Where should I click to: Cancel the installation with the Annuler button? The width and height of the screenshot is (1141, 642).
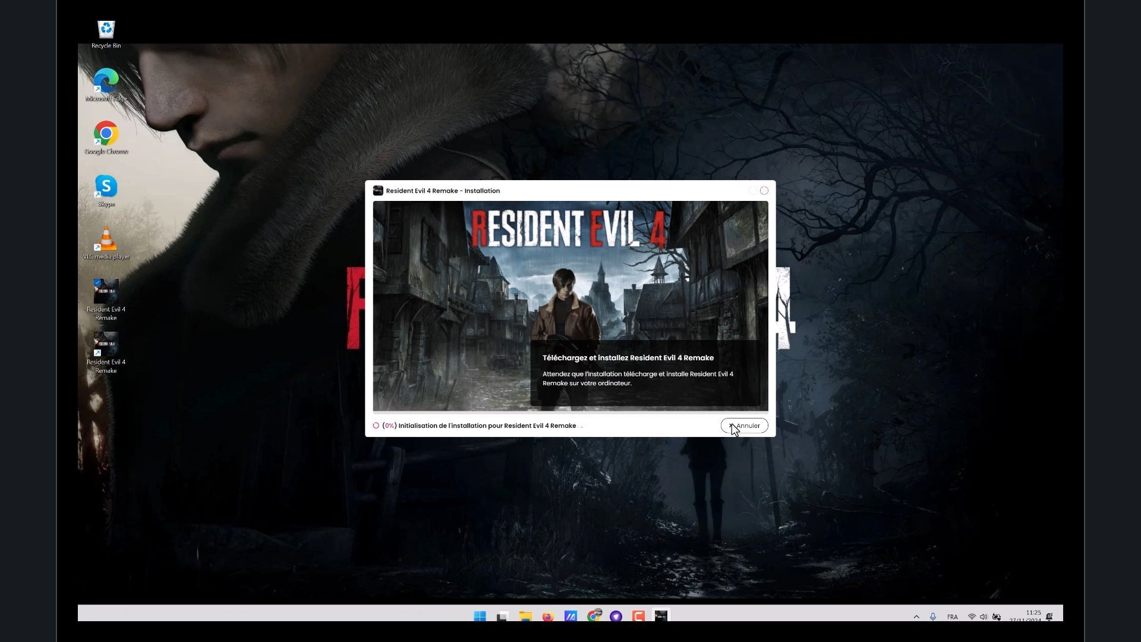pos(744,426)
